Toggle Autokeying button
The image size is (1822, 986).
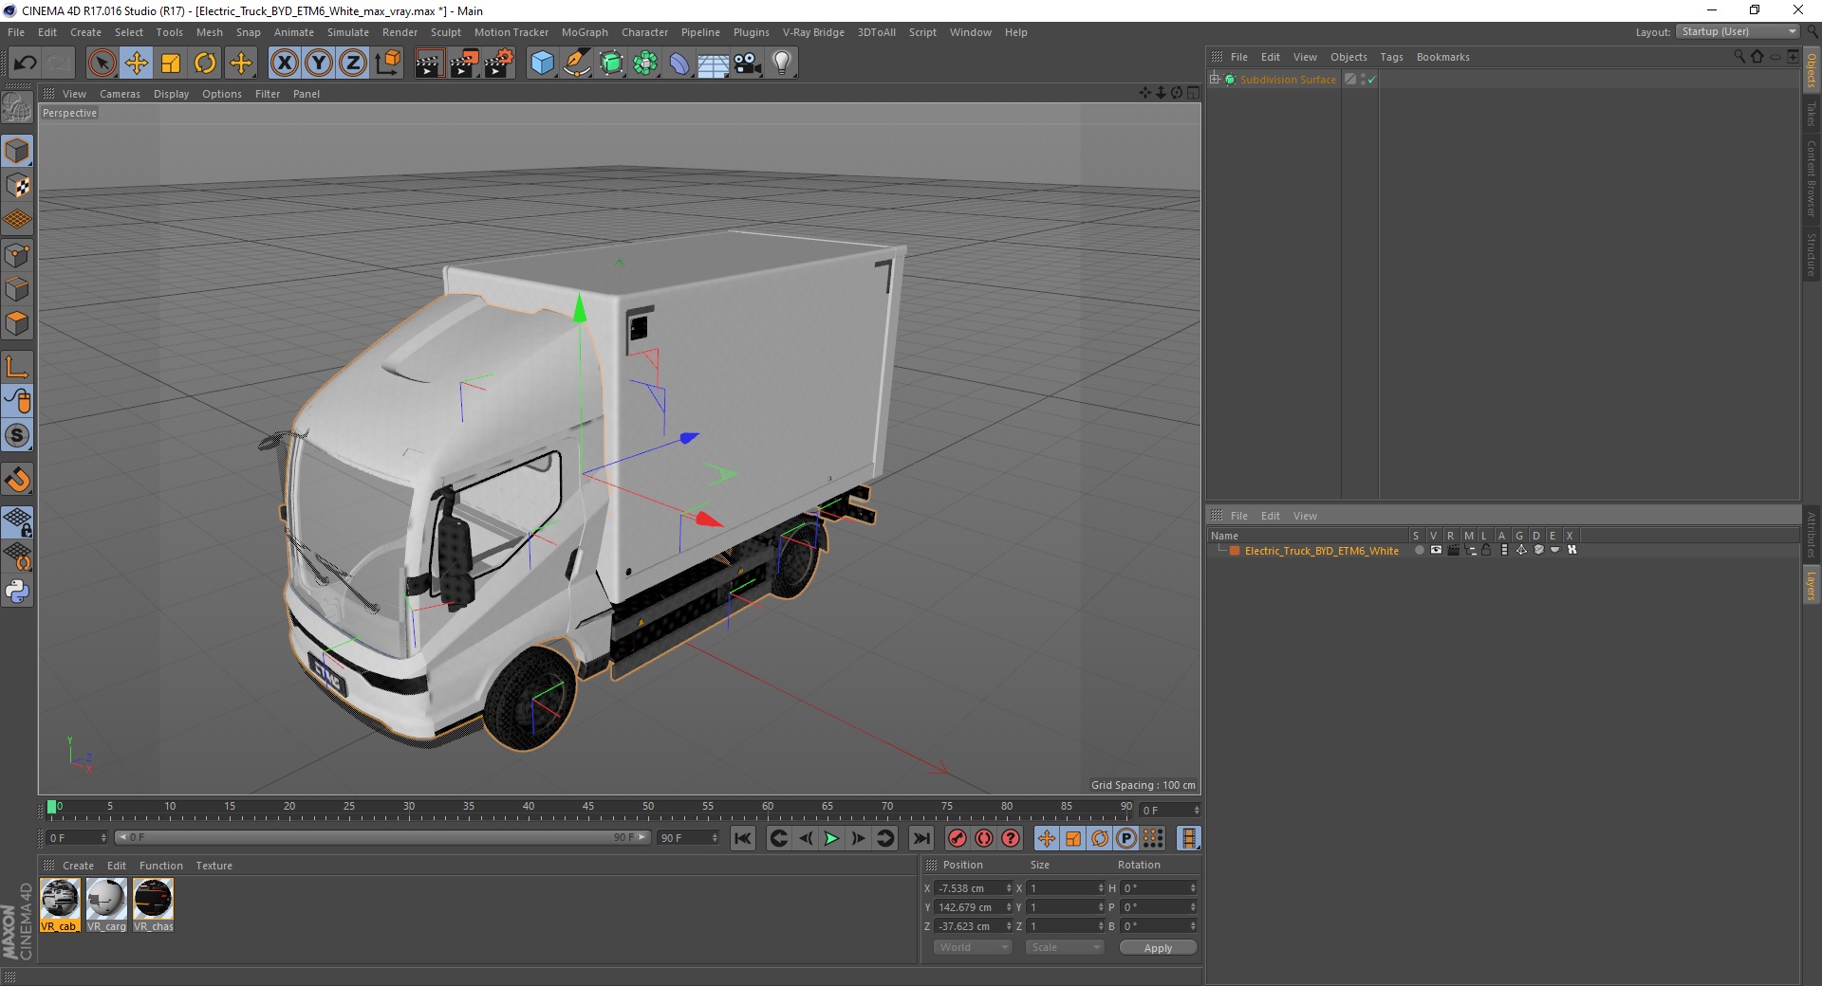pos(984,838)
